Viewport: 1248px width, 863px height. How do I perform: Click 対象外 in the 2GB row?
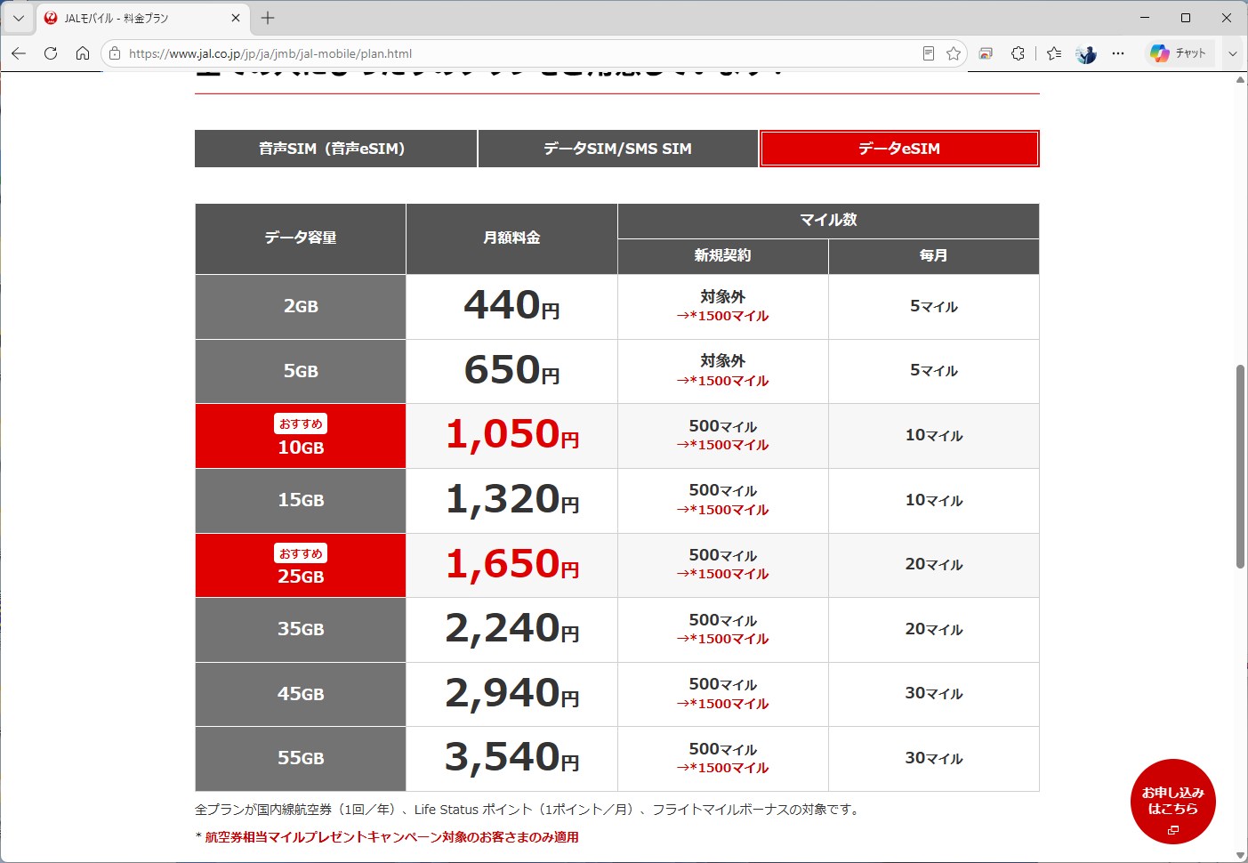[x=722, y=297]
